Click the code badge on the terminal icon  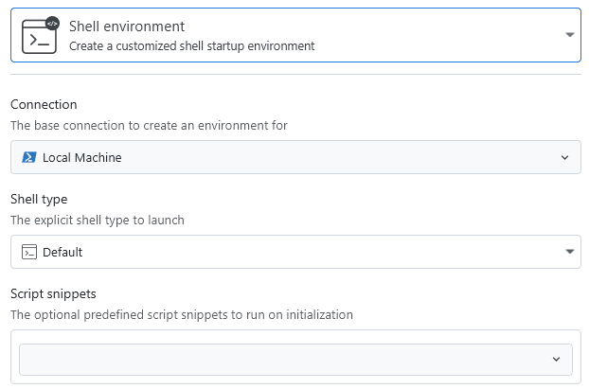(52, 24)
